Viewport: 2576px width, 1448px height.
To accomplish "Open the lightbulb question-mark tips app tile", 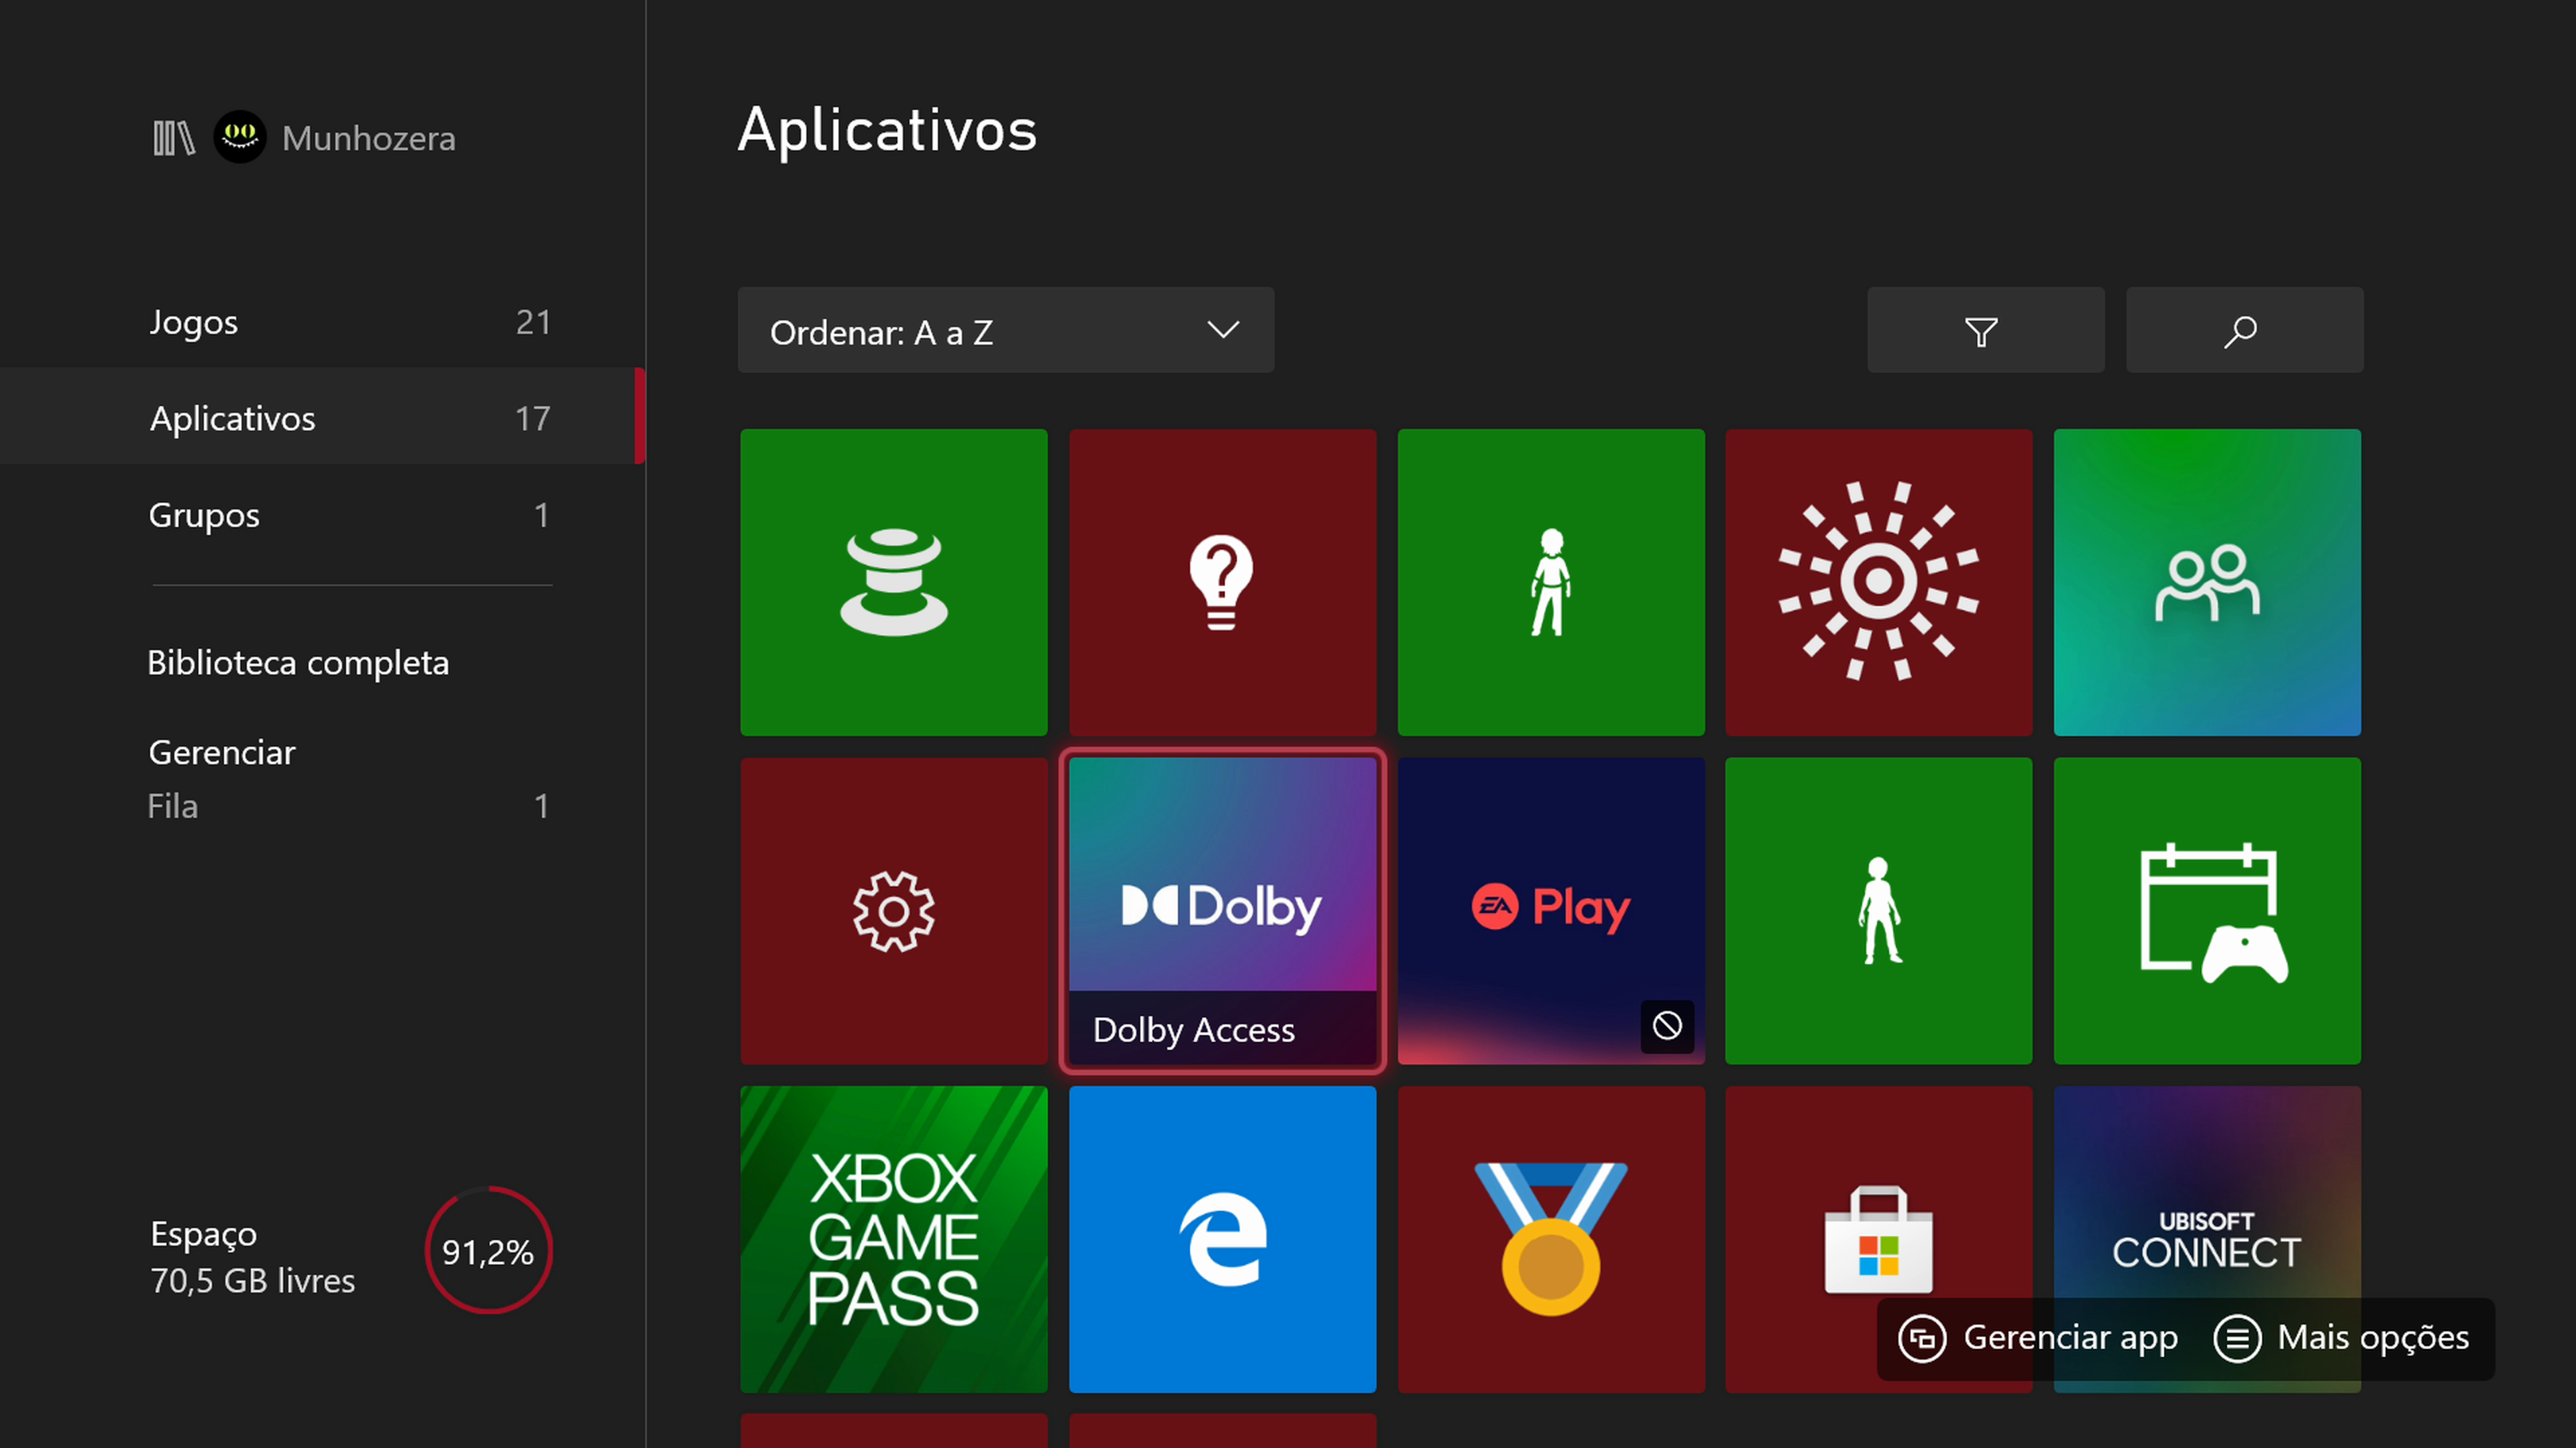I will (x=1222, y=582).
